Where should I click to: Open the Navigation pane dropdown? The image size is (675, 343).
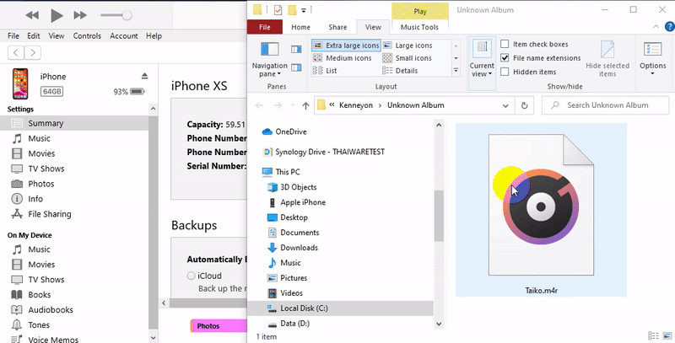[270, 59]
